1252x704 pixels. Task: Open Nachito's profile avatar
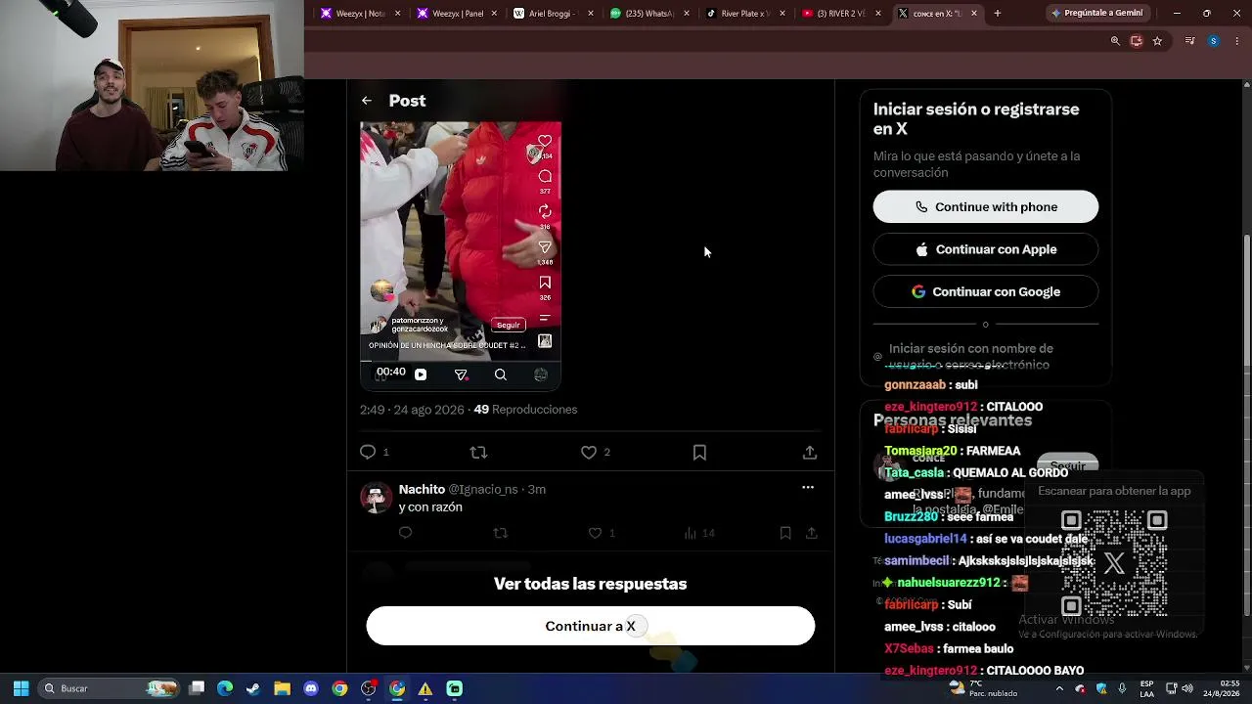pyautogui.click(x=377, y=498)
